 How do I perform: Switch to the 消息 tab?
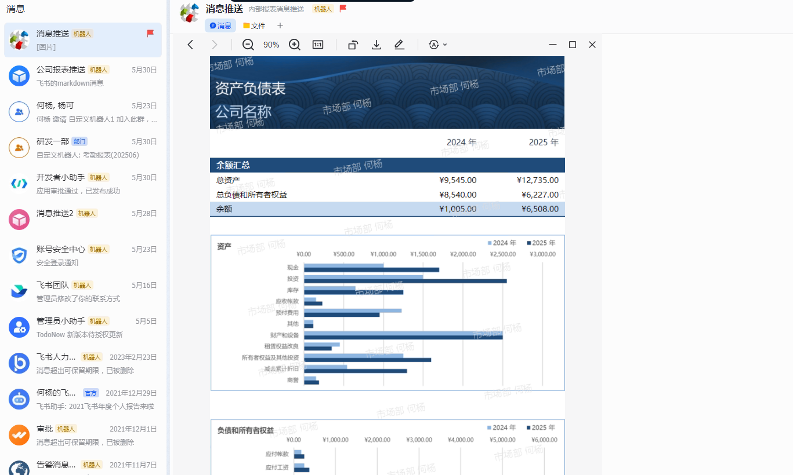[x=220, y=25]
